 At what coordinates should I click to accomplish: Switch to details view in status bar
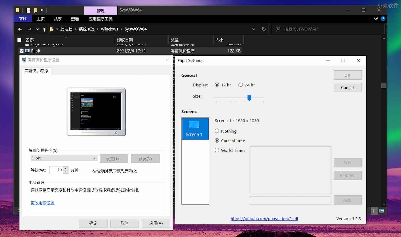pyautogui.click(x=374, y=211)
